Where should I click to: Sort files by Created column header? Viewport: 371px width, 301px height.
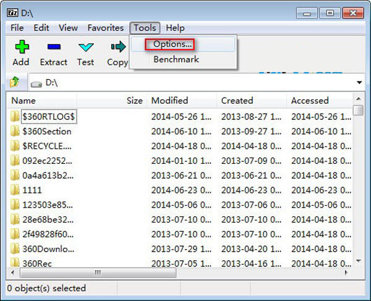[237, 100]
